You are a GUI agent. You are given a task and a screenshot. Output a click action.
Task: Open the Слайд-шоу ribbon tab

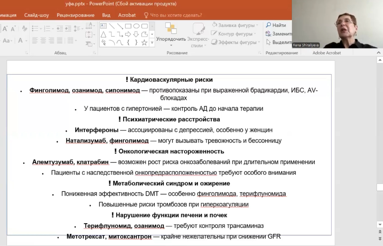point(37,15)
